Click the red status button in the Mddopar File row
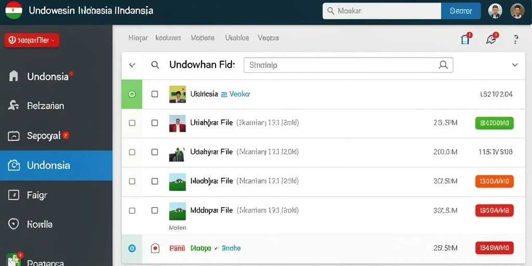This screenshot has height=266, width=532. [x=495, y=210]
